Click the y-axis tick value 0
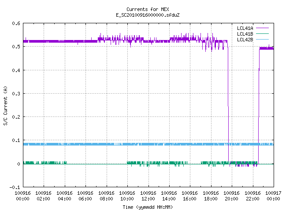This screenshot has height=211, width=282. point(19,164)
